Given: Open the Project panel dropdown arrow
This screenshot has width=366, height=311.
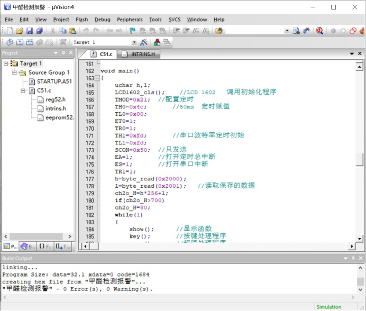Looking at the screenshot, I should click(x=56, y=53).
